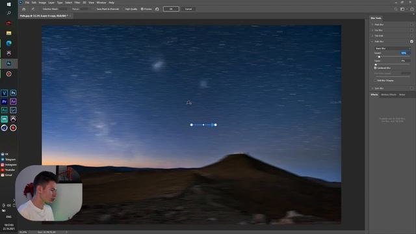The image size is (416, 234).
Task: Enable the High Quality checkbox
Action: [x=123, y=9]
